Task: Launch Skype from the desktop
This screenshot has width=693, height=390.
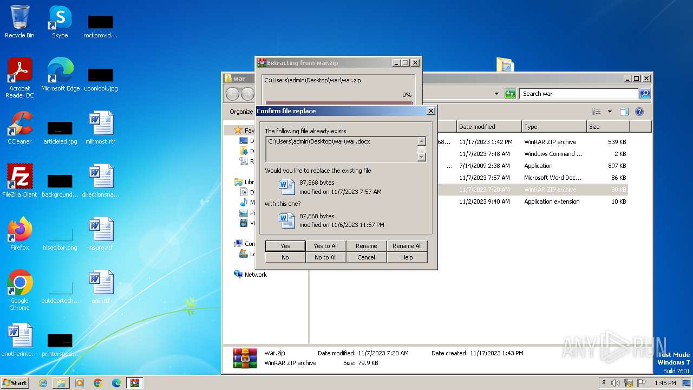Action: pos(60,22)
